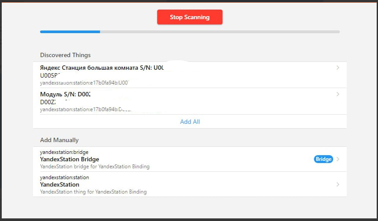
Task: Click the Add All link
Action: pos(190,122)
